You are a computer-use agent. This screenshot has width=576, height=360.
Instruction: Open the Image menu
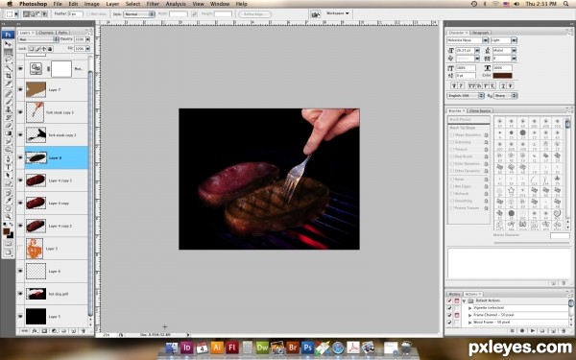pyautogui.click(x=92, y=4)
